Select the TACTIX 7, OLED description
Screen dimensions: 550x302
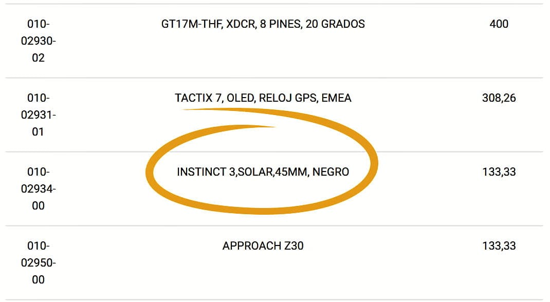(x=263, y=98)
